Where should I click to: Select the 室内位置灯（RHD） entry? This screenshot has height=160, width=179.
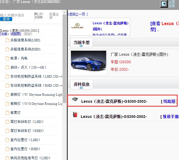25,149
